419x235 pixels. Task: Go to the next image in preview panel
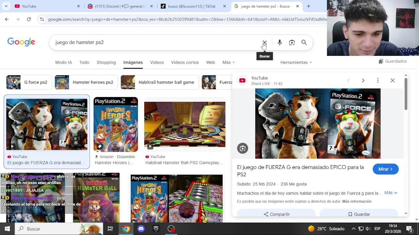click(363, 80)
